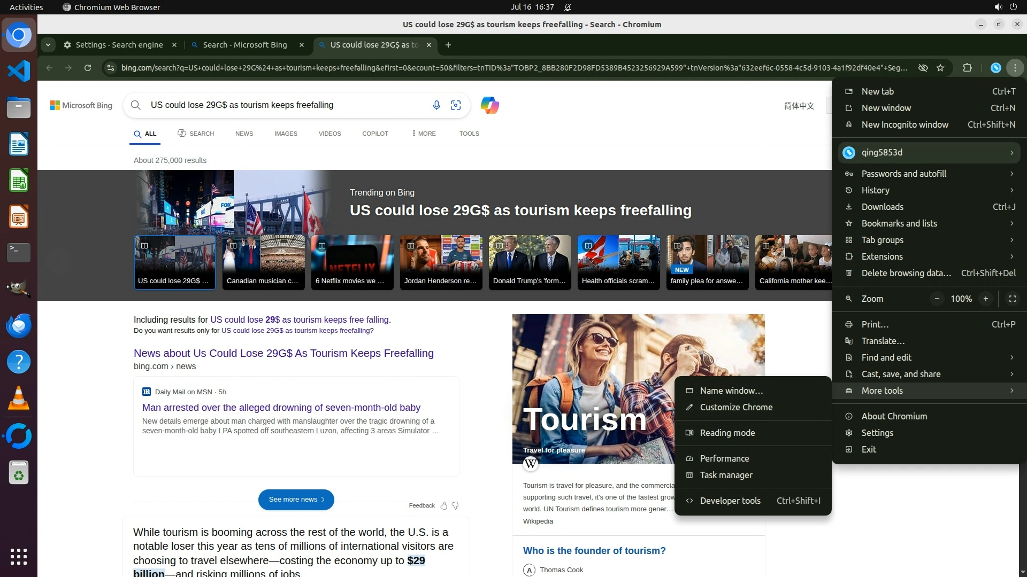Viewport: 1027px width, 577px height.
Task: Select Developer tools menu entry
Action: pos(730,501)
